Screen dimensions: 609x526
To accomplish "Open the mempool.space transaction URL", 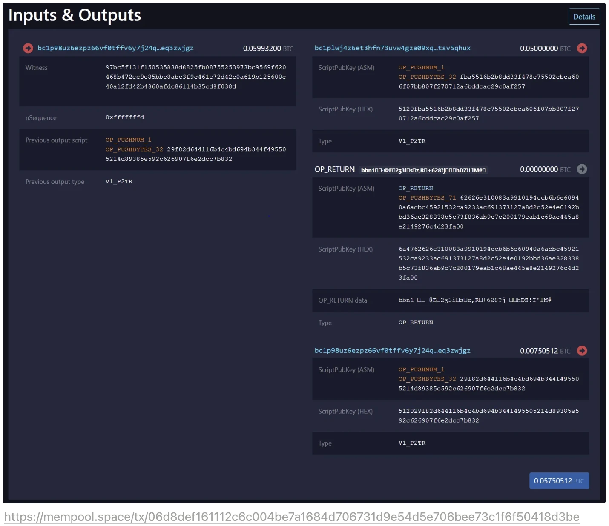I will click(292, 517).
